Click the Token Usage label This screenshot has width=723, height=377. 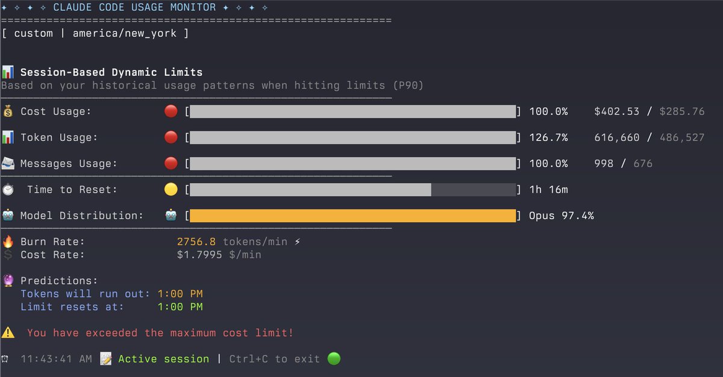[59, 137]
